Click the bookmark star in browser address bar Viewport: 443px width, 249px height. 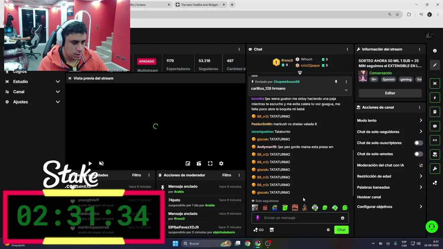coord(397,15)
